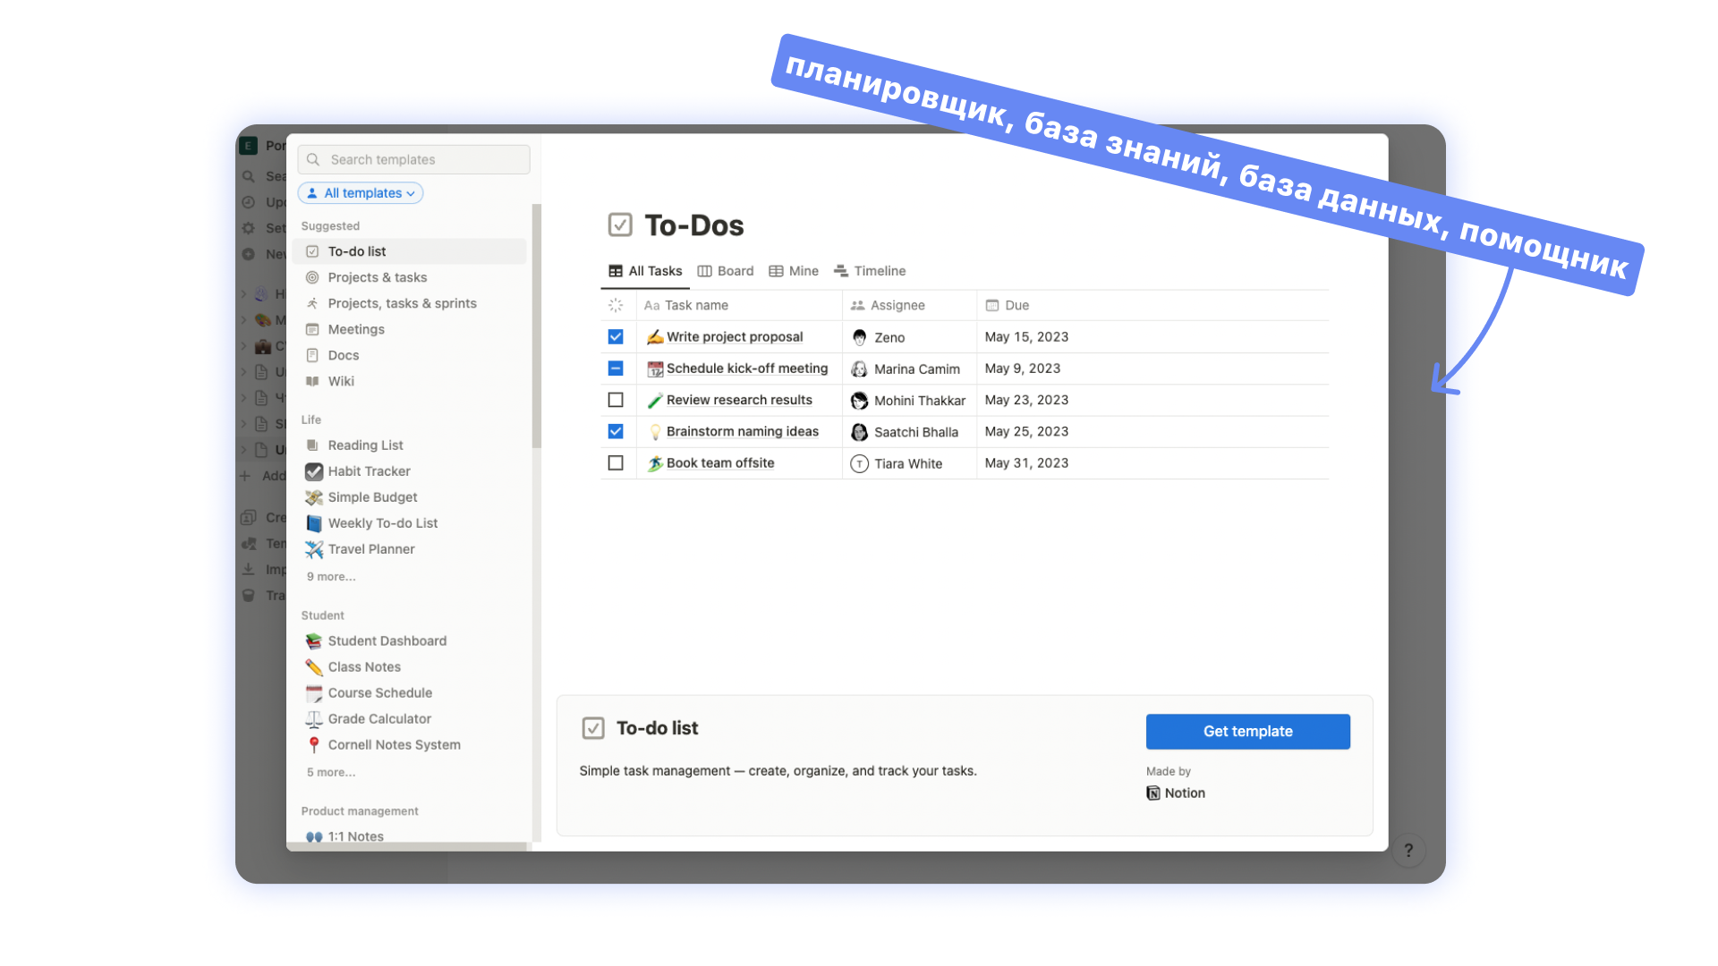Expand 5 more templates under Student
This screenshot has width=1718, height=966.
click(x=331, y=773)
